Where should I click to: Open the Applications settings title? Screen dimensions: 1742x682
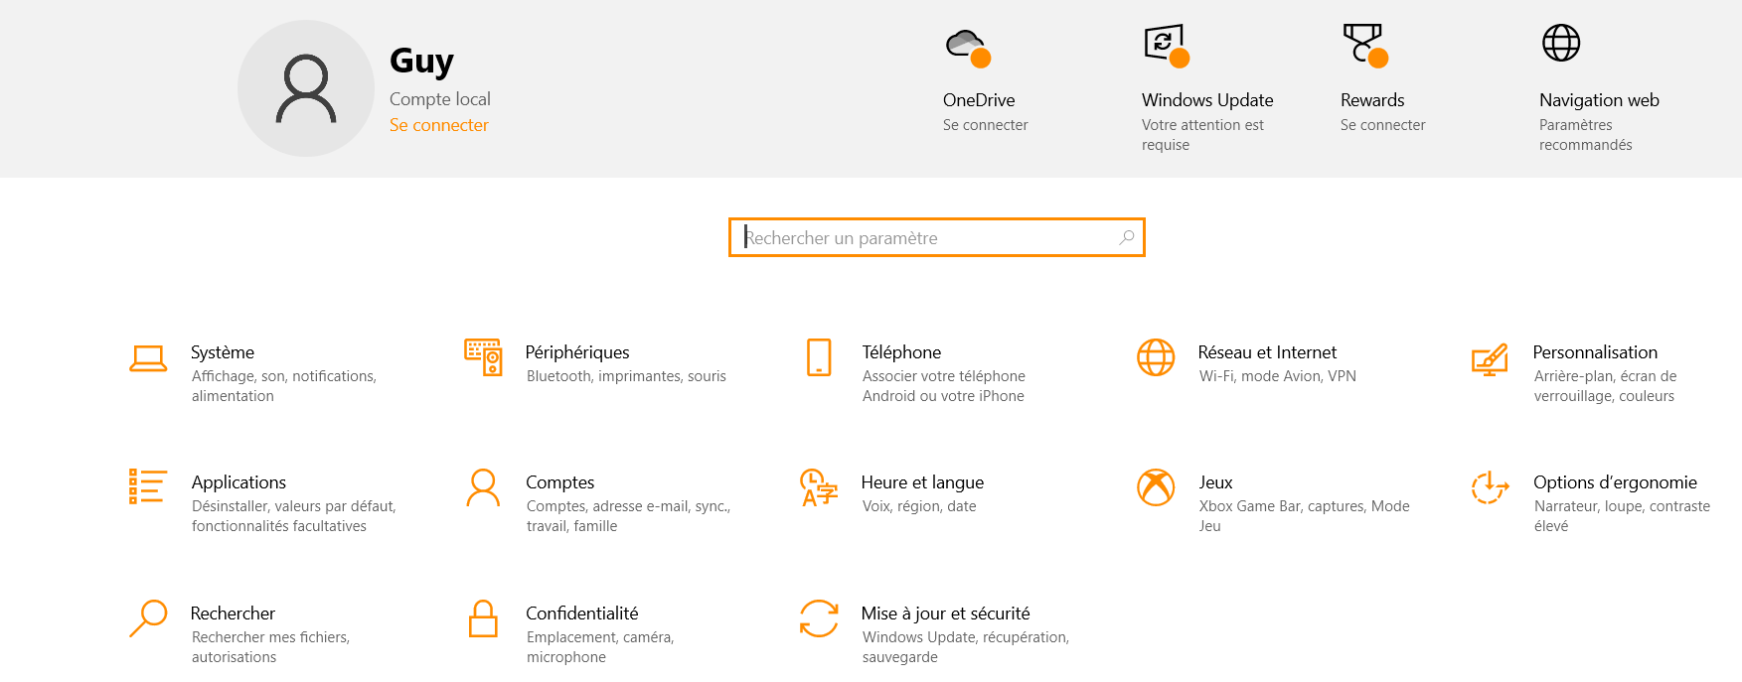(x=238, y=482)
